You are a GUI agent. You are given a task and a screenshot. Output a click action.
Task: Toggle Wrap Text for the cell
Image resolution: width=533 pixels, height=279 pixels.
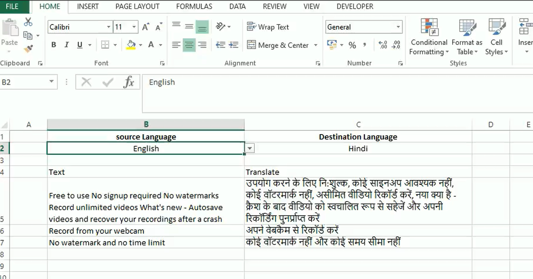268,27
